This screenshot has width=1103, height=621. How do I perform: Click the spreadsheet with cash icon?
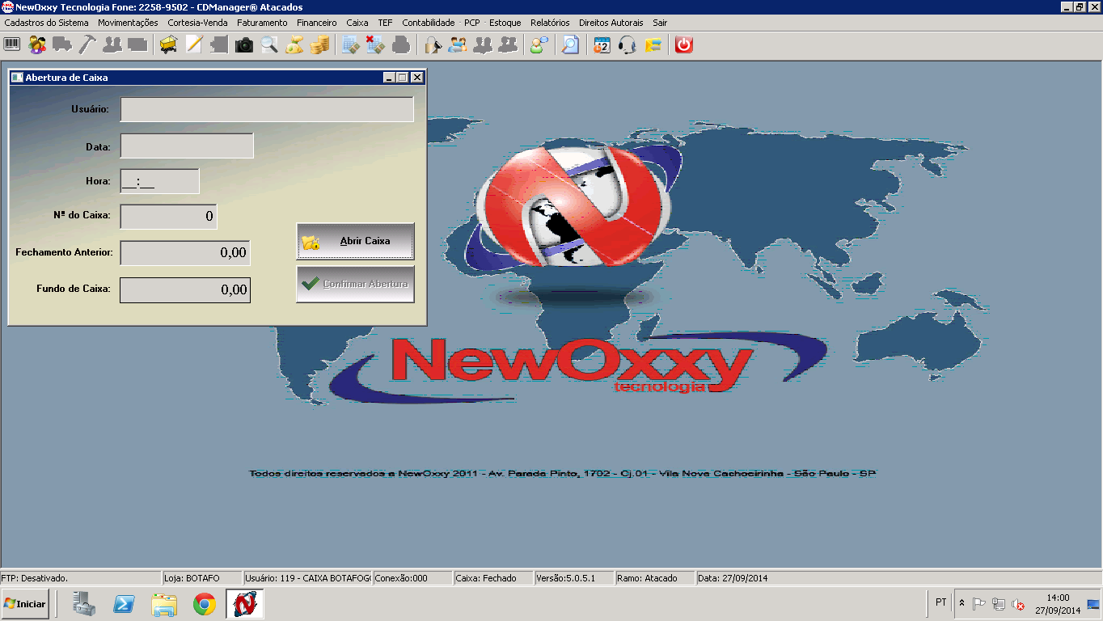click(x=350, y=45)
